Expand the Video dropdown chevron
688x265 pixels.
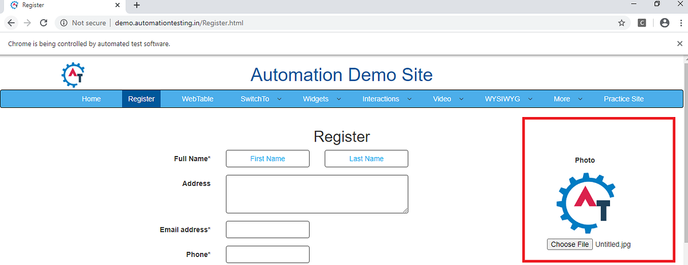pos(462,99)
